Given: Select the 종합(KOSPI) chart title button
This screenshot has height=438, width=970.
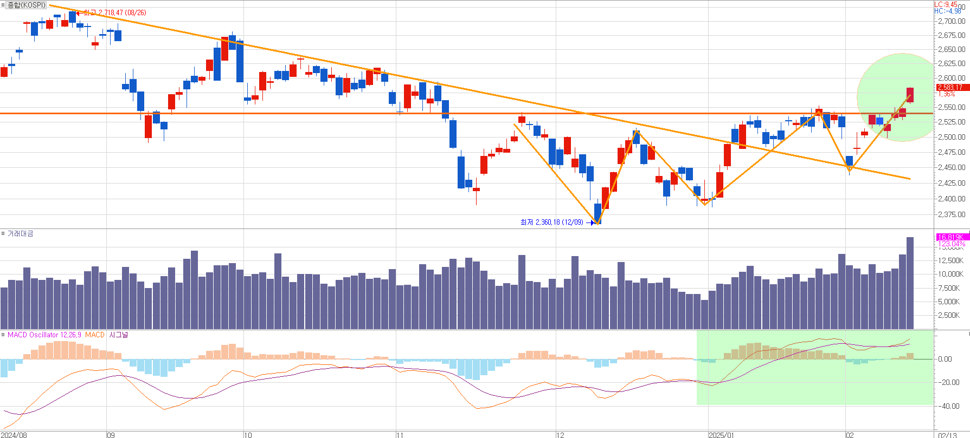Looking at the screenshot, I should coord(26,5).
